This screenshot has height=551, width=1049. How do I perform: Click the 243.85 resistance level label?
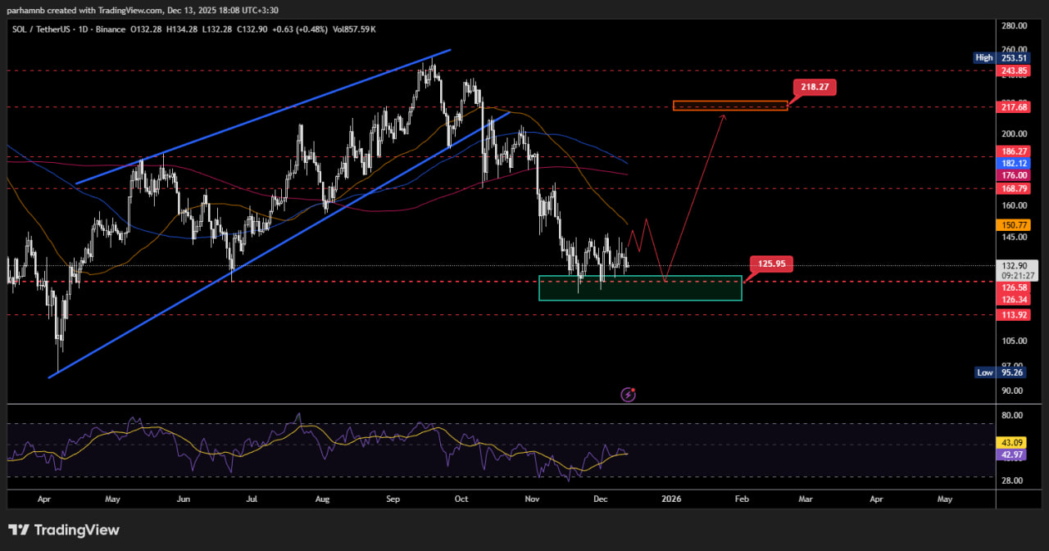pyautogui.click(x=1012, y=71)
